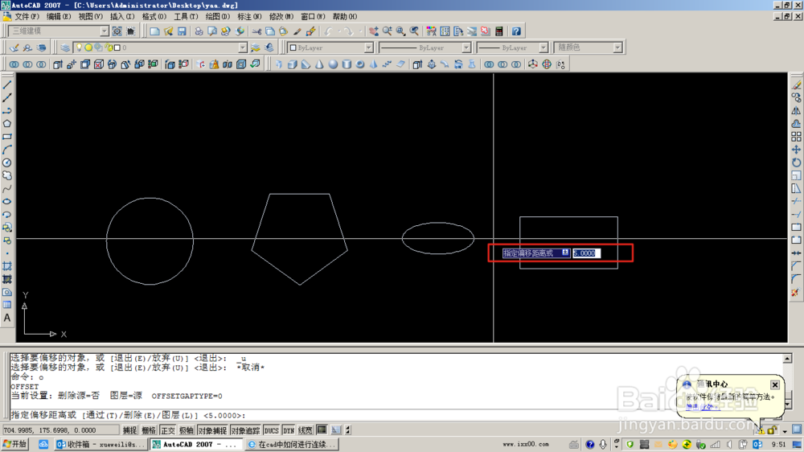Open the Help question mark icon
The image size is (804, 452).
[x=516, y=31]
